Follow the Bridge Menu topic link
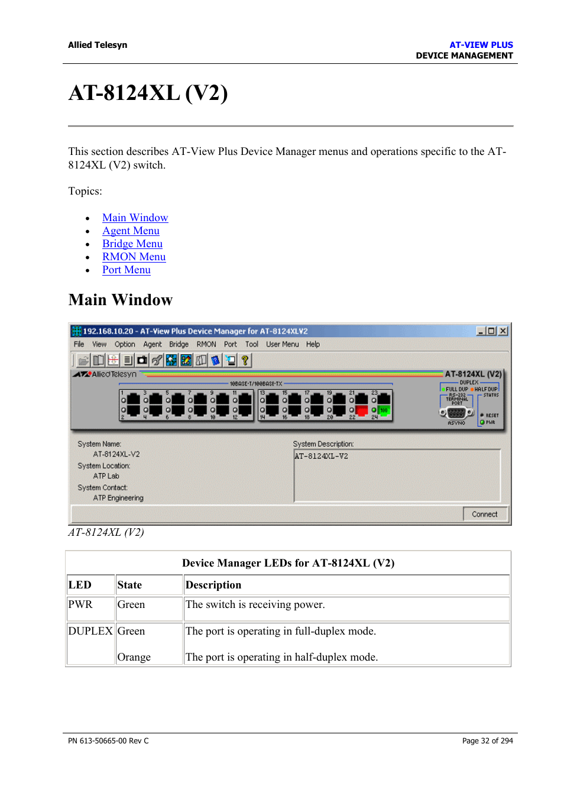 click(132, 244)
